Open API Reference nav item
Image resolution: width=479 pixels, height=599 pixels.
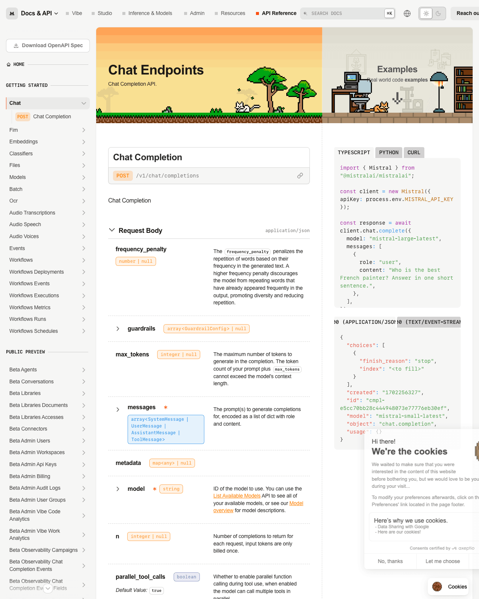pyautogui.click(x=276, y=13)
